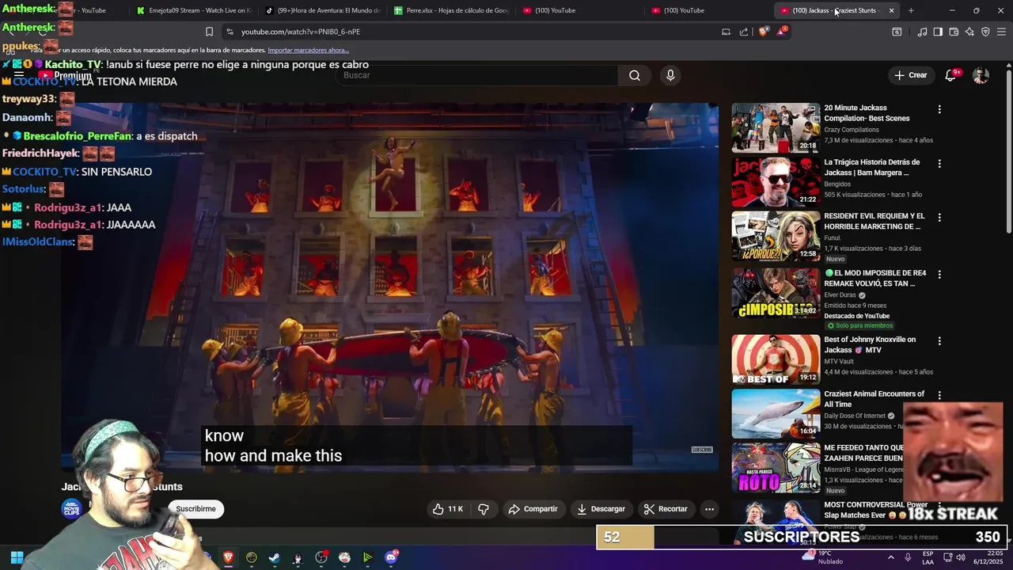Open the Windows Start menu
The image size is (1013, 570).
(17, 557)
